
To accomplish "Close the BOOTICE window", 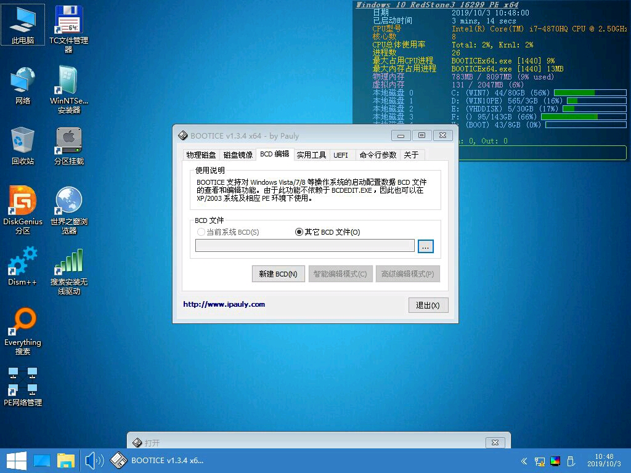I will pyautogui.click(x=442, y=135).
